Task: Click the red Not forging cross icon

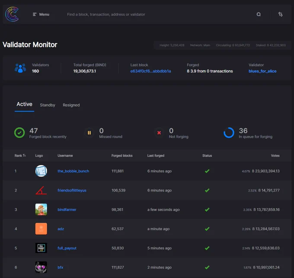Action: (159, 133)
